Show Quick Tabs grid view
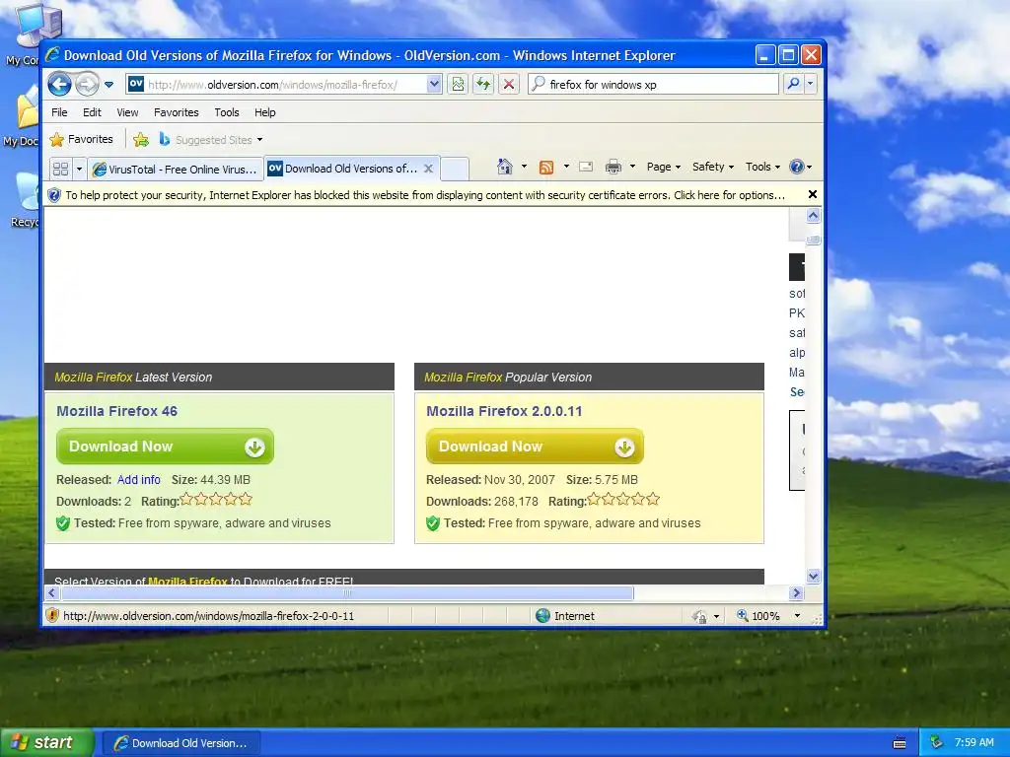1010x757 pixels. coord(60,170)
